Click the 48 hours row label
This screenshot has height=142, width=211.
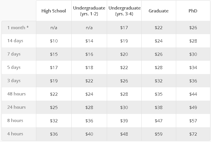pyautogui.click(x=17, y=94)
